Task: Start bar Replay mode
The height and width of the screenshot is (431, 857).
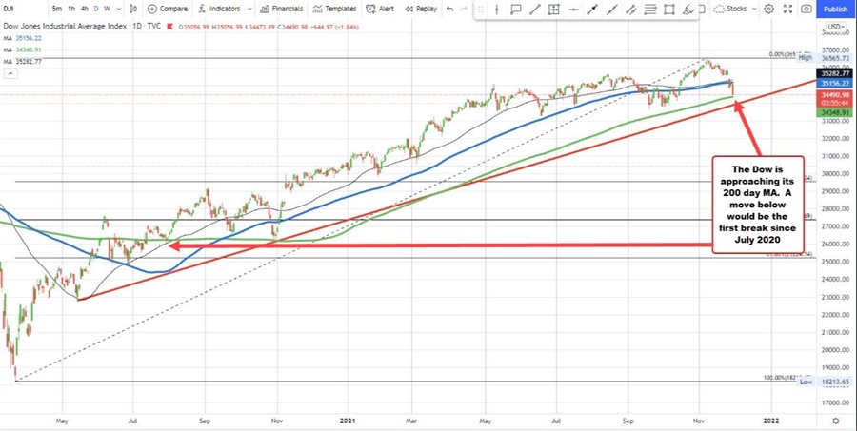Action: point(420,9)
